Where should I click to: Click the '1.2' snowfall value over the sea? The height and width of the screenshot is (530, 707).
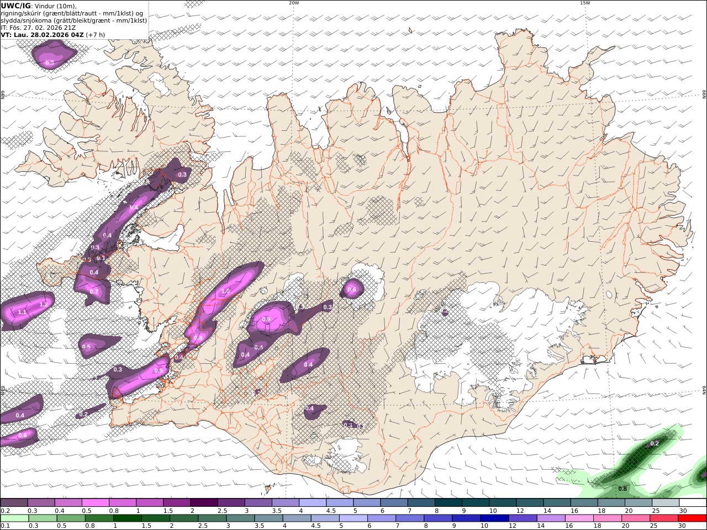tap(44, 304)
